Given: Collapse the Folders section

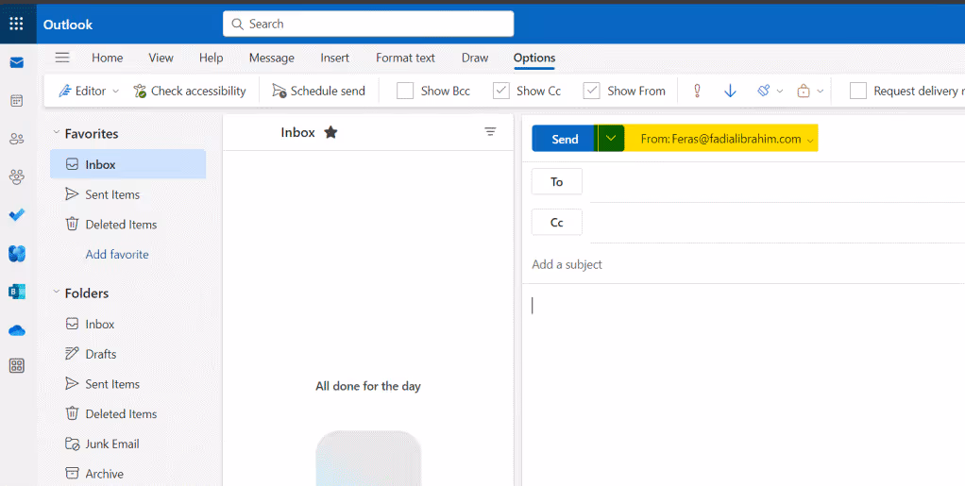Looking at the screenshot, I should [x=56, y=293].
